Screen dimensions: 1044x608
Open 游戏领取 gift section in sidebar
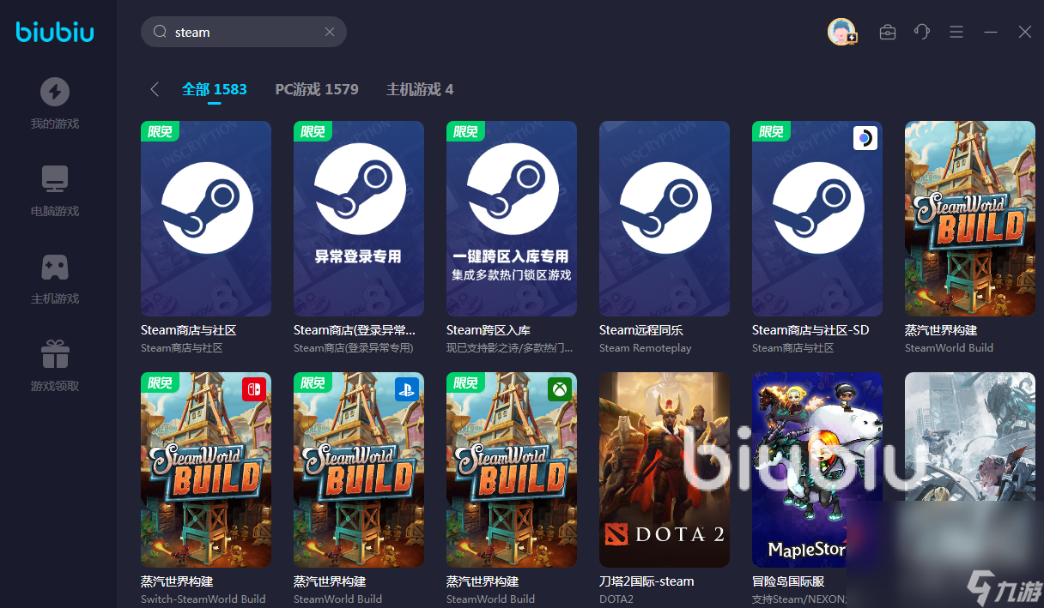pos(55,366)
